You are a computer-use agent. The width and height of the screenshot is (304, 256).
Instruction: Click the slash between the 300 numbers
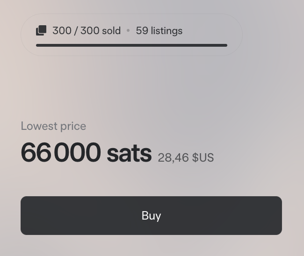[x=76, y=30]
